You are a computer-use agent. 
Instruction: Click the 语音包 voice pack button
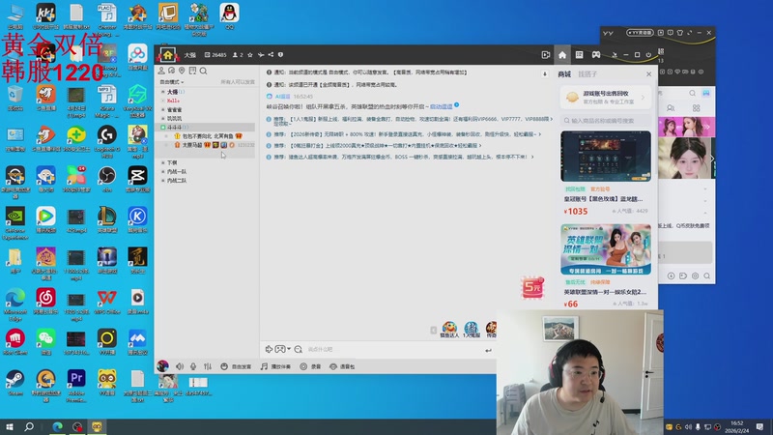(342, 366)
